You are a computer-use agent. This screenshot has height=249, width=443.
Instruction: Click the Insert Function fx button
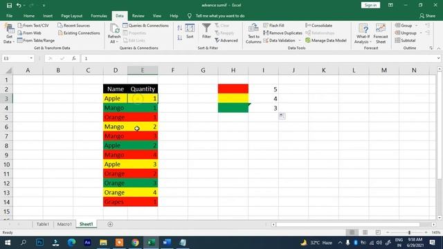tap(74, 58)
